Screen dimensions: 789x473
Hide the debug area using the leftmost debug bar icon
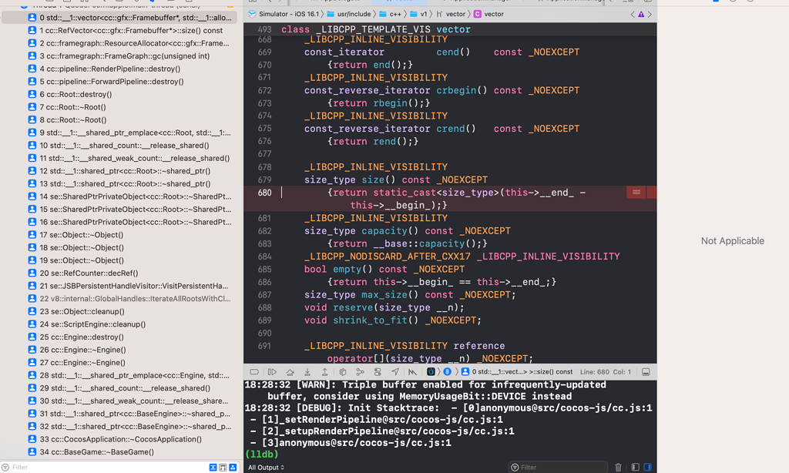pos(254,371)
